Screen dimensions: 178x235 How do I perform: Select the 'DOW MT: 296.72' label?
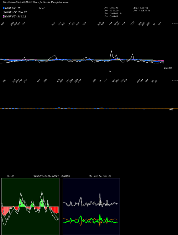point(16,12)
